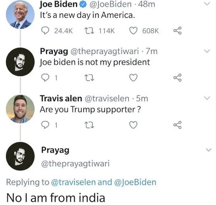This screenshot has width=216, height=205.
Task: Reply to Prayag's not my president tweet
Action: tap(45, 78)
